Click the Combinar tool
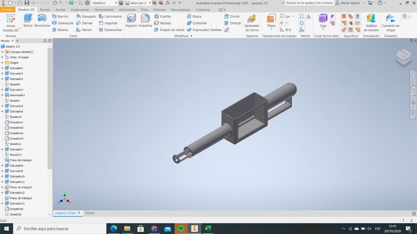The width and height of the screenshot is (417, 234). point(197,23)
